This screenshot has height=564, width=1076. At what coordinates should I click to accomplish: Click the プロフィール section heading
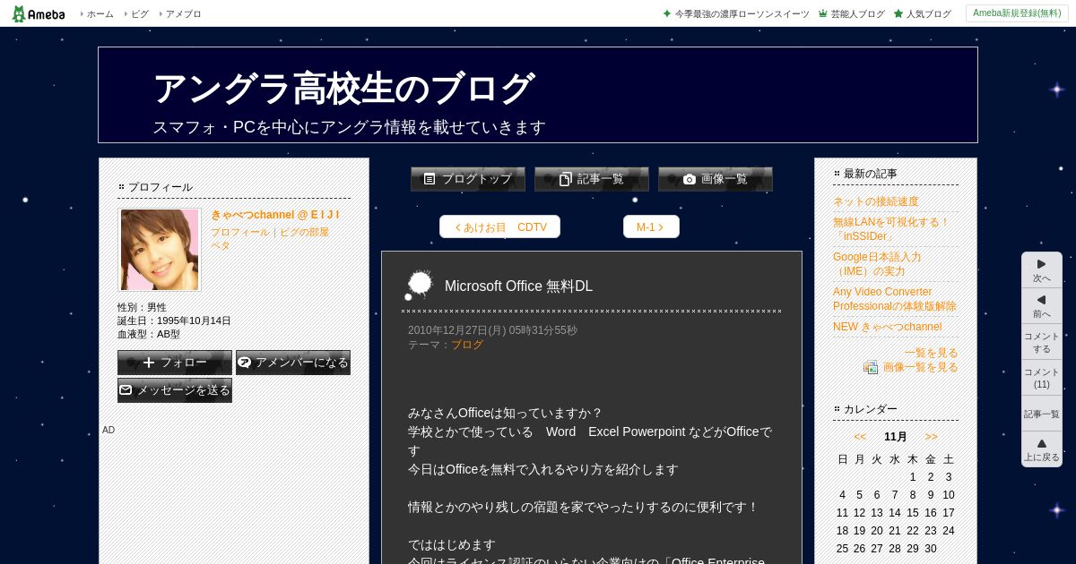click(x=161, y=187)
